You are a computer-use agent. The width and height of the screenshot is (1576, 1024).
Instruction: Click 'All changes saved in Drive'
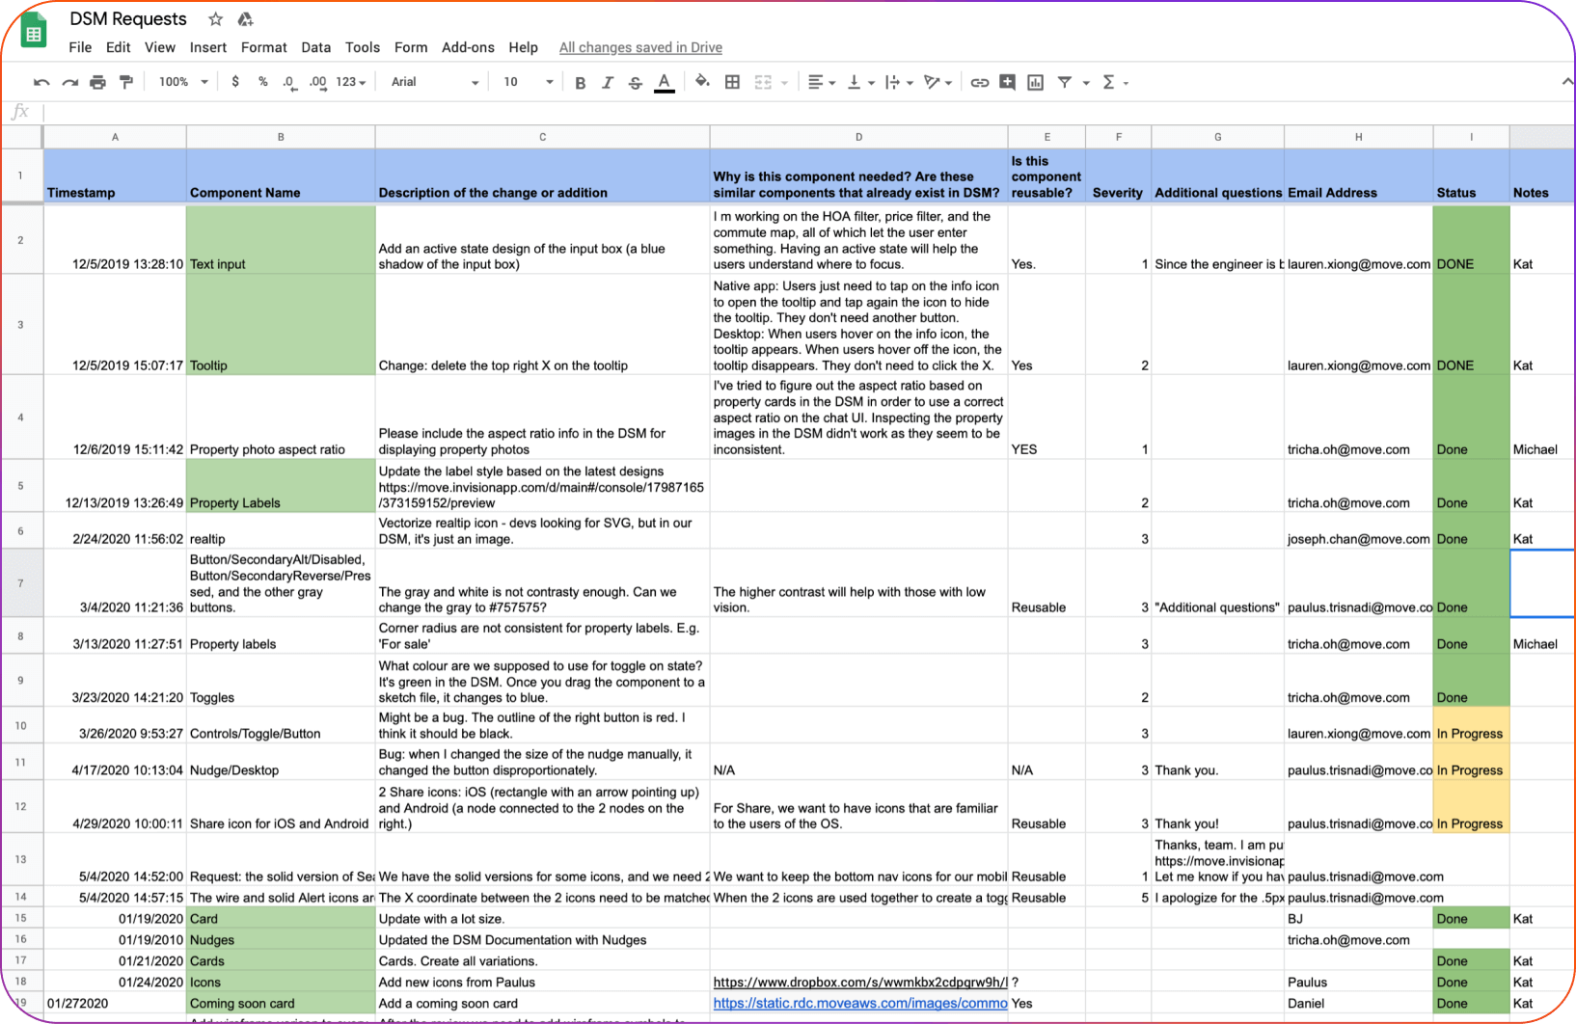click(x=640, y=47)
